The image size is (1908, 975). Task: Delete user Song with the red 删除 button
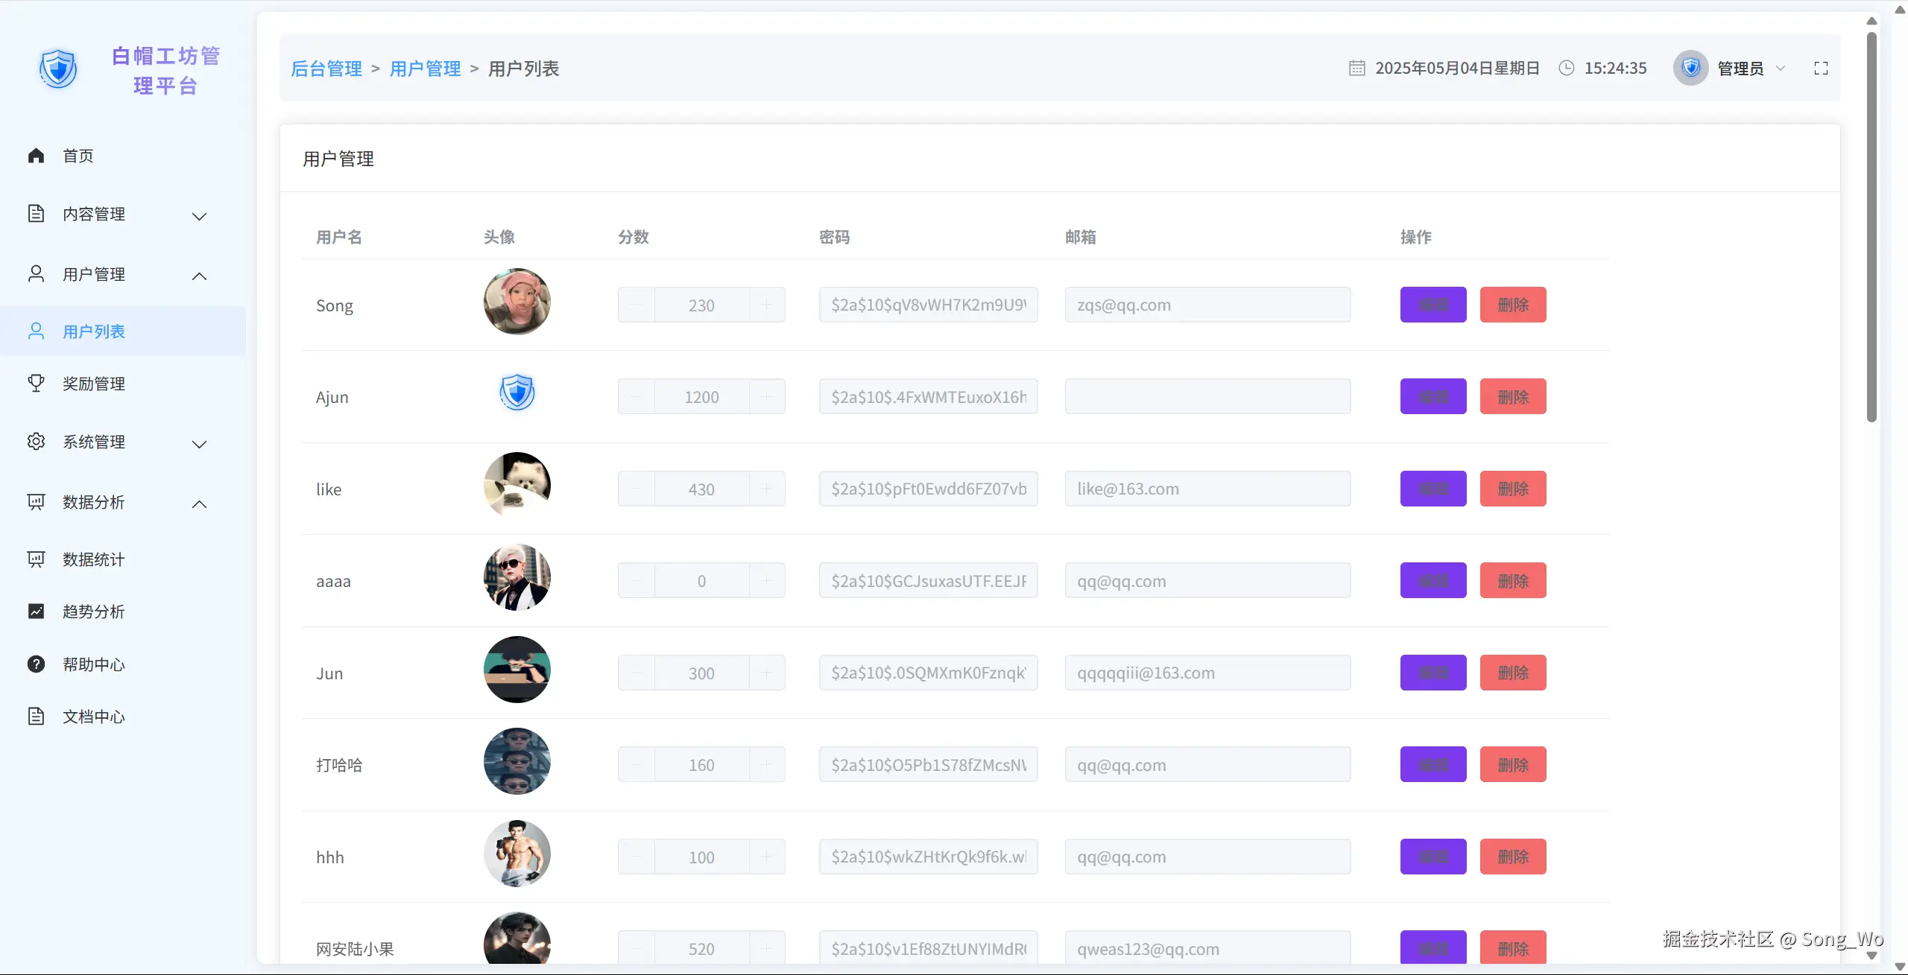pyautogui.click(x=1511, y=305)
